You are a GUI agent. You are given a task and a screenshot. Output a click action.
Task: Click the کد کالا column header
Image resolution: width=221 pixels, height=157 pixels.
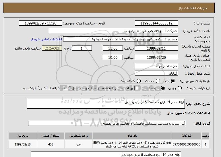click(187, 136)
